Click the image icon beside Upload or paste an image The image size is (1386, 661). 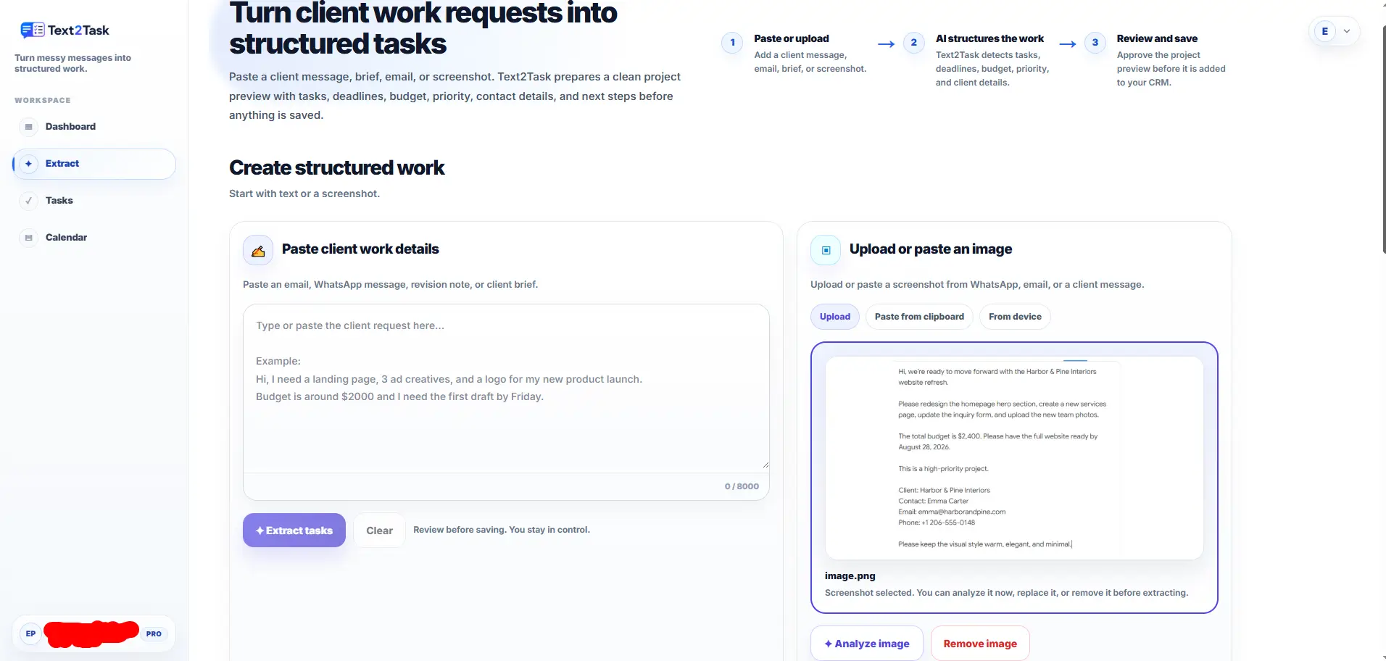pyautogui.click(x=826, y=251)
